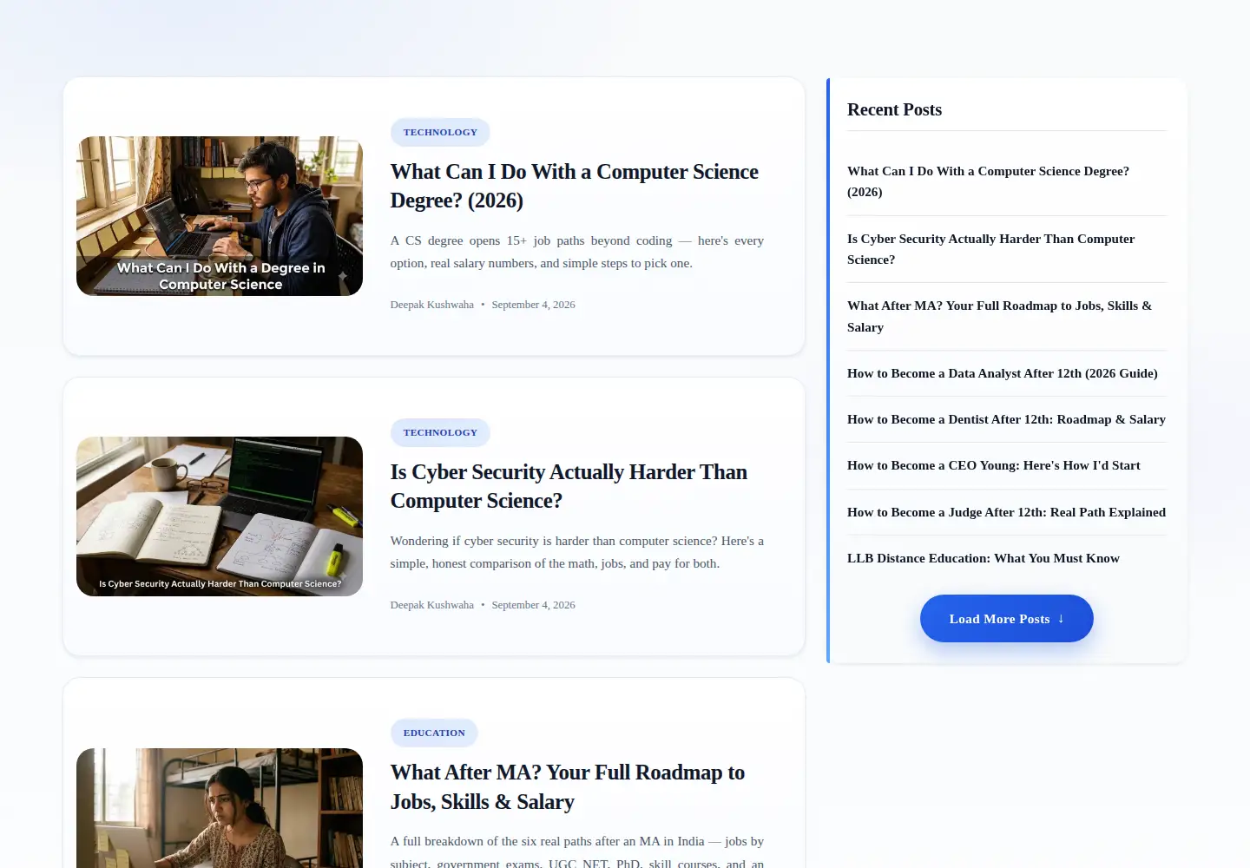
Task: Open recent post 'Is Cyber Security Actually Harder'
Action: pos(990,249)
